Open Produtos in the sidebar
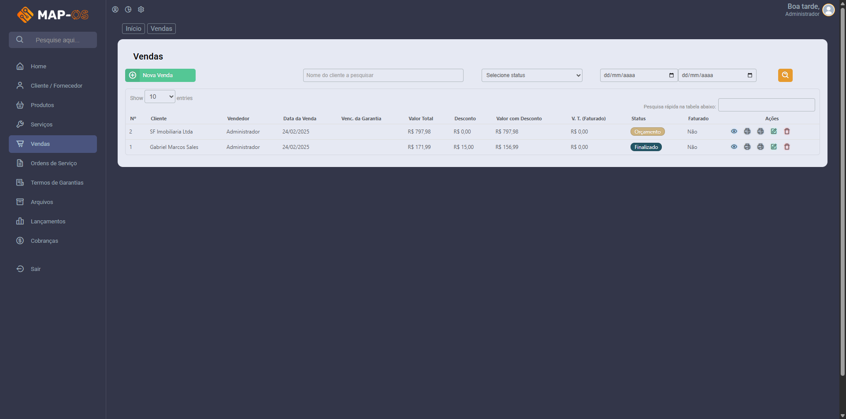The image size is (846, 419). [53, 105]
